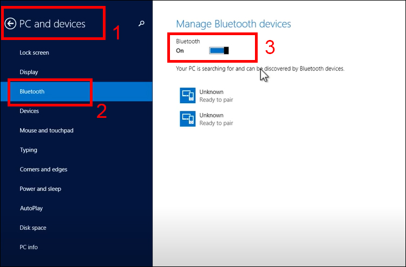
Task: Click Ready to pair under second device
Action: 216,123
